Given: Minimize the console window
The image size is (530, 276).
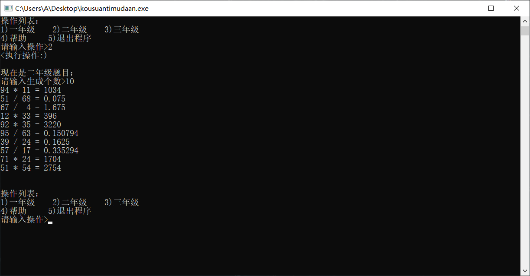Looking at the screenshot, I should [x=466, y=8].
